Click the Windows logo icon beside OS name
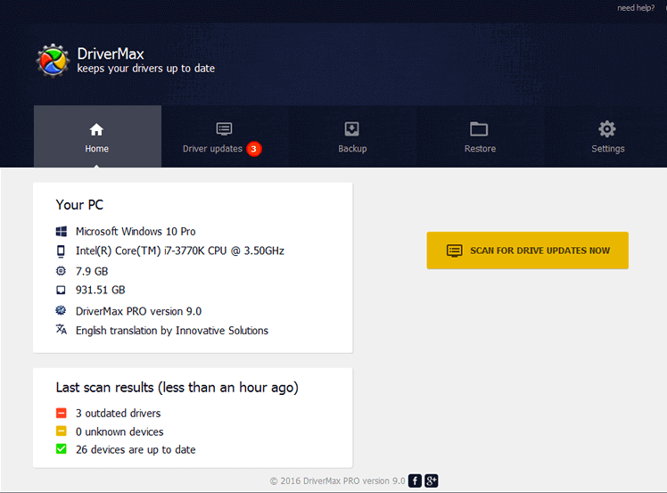Screen dimensions: 667x493 click(x=61, y=232)
